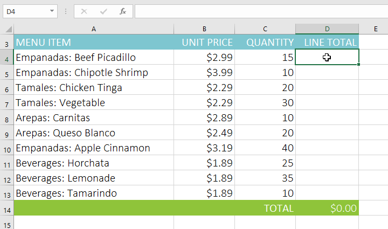Click into the formula bar input area
Viewport: 388px width, 229px height.
coord(259,11)
